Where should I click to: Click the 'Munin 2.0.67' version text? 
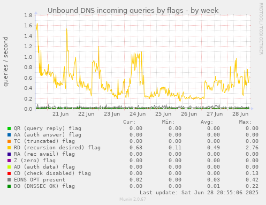click(x=133, y=199)
